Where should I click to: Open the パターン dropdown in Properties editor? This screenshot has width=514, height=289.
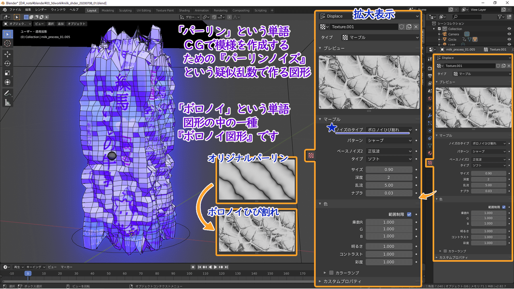click(x=489, y=151)
